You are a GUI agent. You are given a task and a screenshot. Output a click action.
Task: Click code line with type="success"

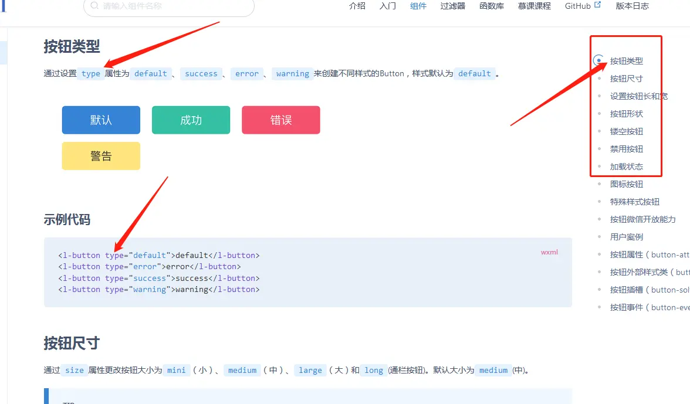coord(159,278)
